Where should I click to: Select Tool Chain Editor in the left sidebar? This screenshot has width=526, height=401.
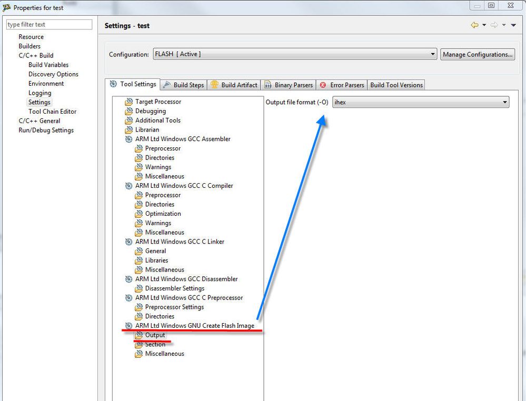point(52,111)
